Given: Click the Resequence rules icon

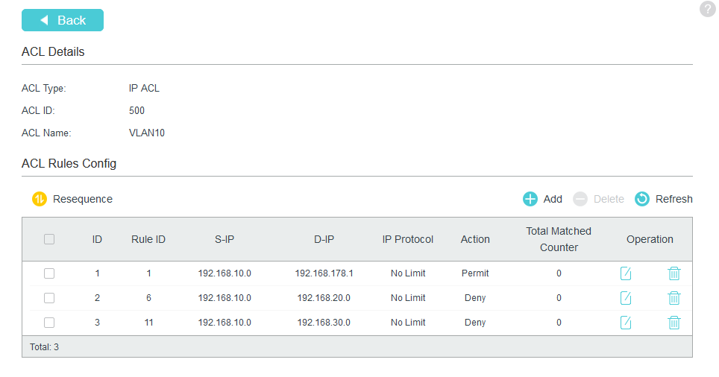Looking at the screenshot, I should 40,199.
